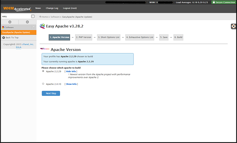Screen dimensions: 237x143
Task: Click the Secure Connection lock icon
Action: pyautogui.click(x=214, y=2)
